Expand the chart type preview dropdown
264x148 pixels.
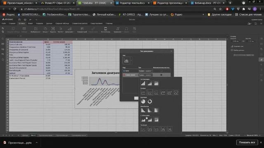[x=131, y=60]
